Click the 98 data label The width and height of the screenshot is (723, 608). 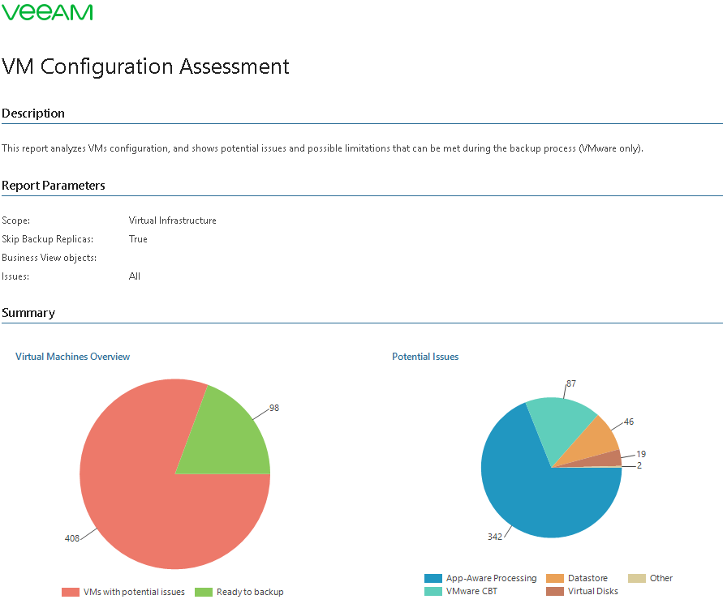click(x=274, y=408)
